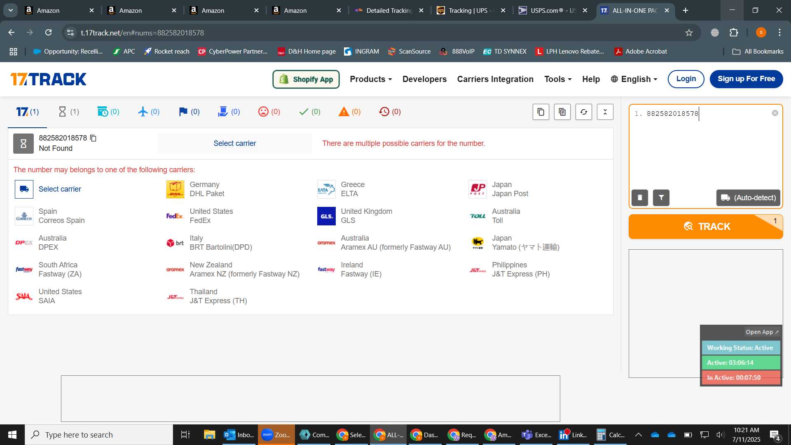Click Select carrier link with truck icon
Viewport: 791px width, 445px height.
click(x=48, y=189)
